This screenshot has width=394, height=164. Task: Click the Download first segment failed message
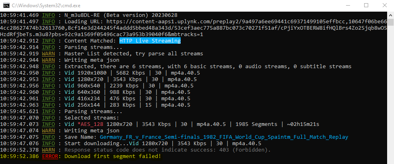113,156
